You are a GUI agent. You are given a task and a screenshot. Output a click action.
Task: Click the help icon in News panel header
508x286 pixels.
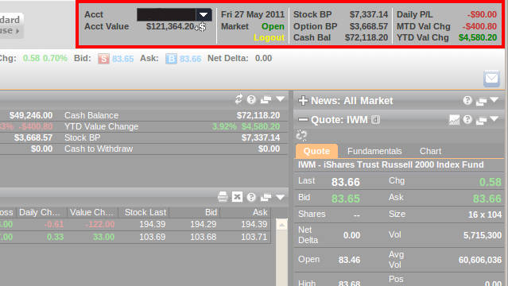[467, 101]
